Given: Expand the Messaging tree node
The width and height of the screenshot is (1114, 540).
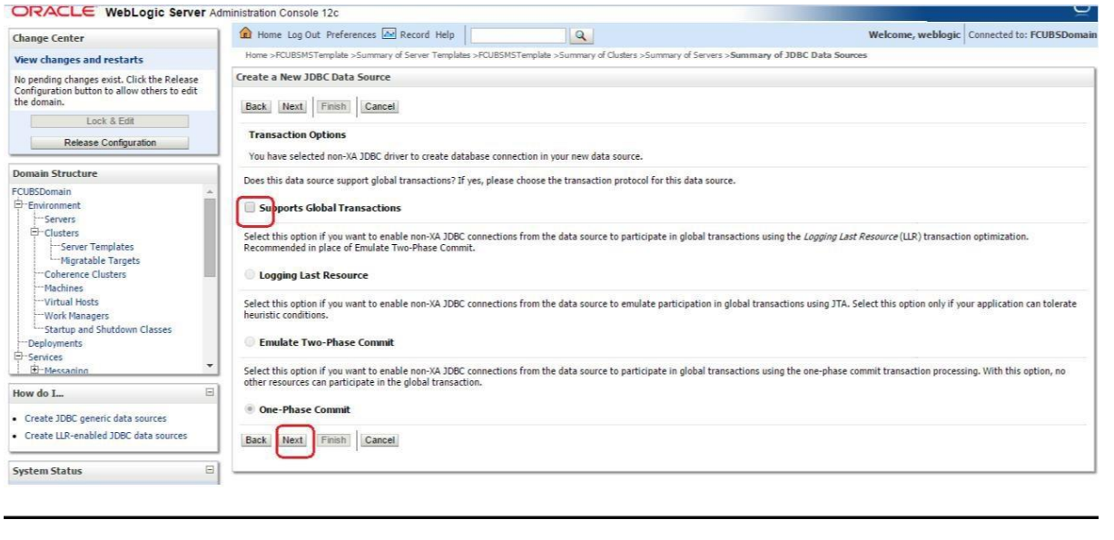Looking at the screenshot, I should click(x=35, y=371).
